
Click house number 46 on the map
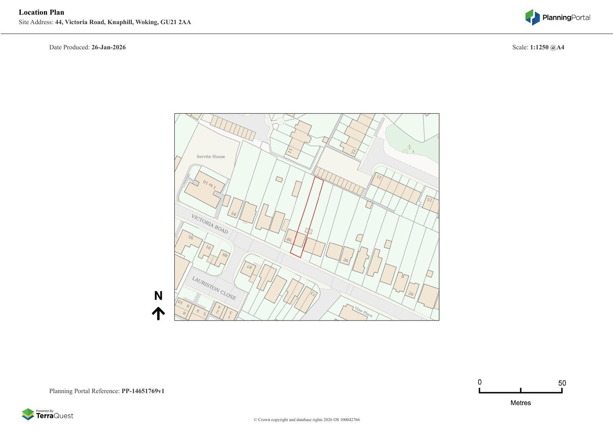tap(289, 240)
